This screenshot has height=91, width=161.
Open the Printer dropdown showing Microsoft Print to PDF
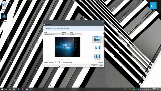pyautogui.click(x=52, y=34)
